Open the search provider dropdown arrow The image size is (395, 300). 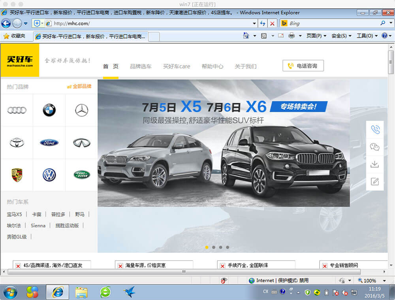tap(391, 23)
